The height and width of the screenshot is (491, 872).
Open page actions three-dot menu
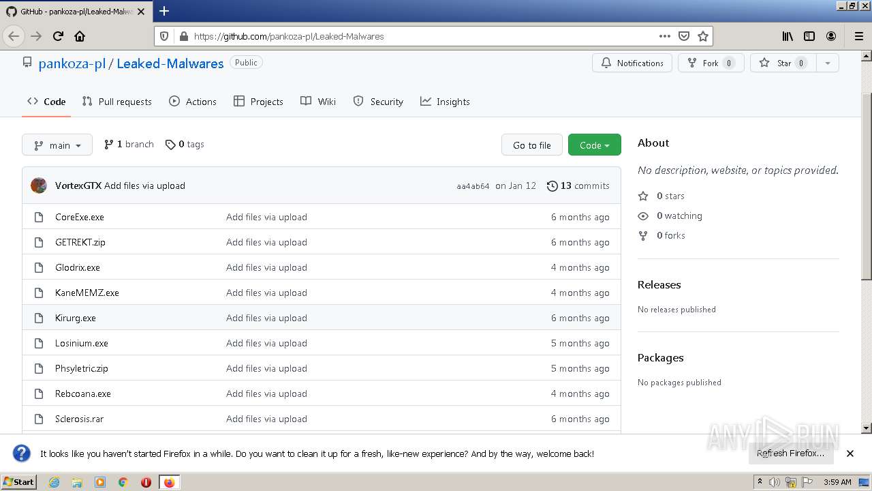[665, 36]
